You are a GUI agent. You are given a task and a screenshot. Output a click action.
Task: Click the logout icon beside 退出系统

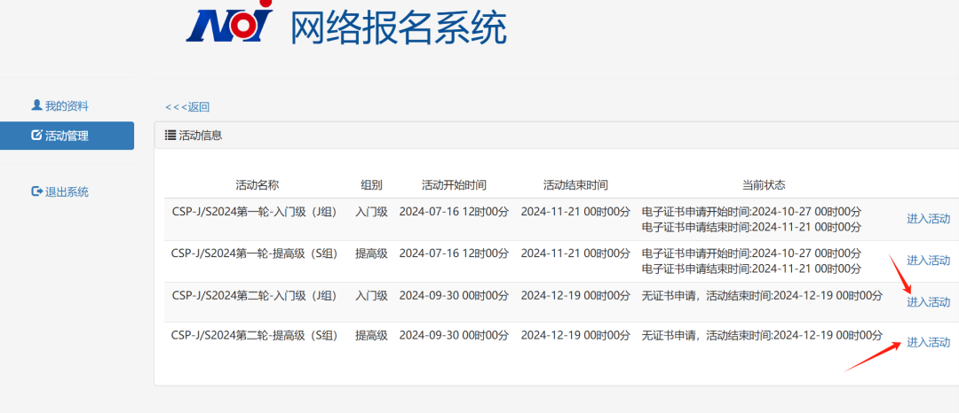(x=36, y=191)
